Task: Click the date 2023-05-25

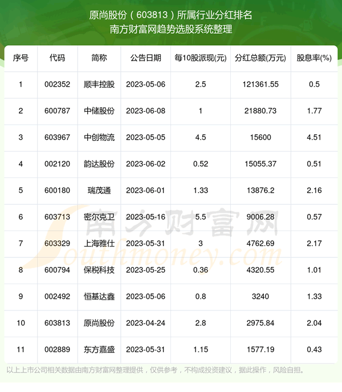Action: [x=146, y=270]
